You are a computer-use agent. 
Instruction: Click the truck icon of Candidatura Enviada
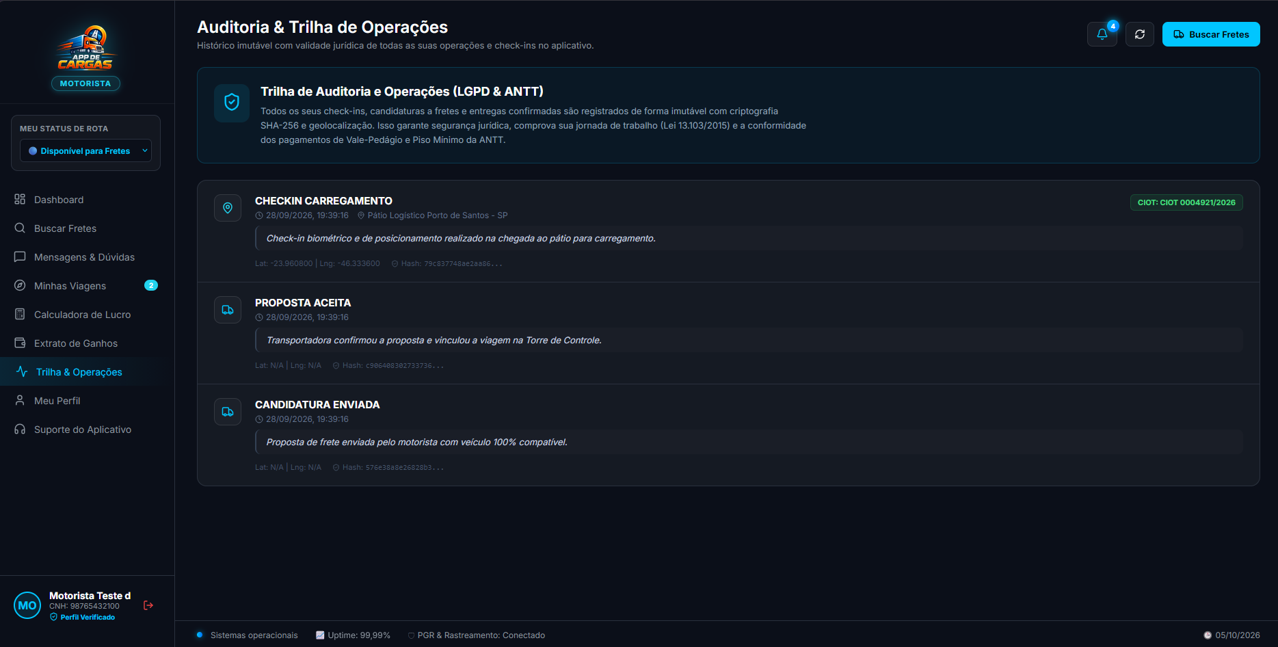(x=228, y=412)
